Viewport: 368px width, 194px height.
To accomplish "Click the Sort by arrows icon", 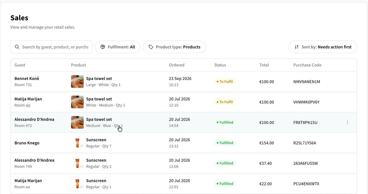I will pyautogui.click(x=296, y=47).
